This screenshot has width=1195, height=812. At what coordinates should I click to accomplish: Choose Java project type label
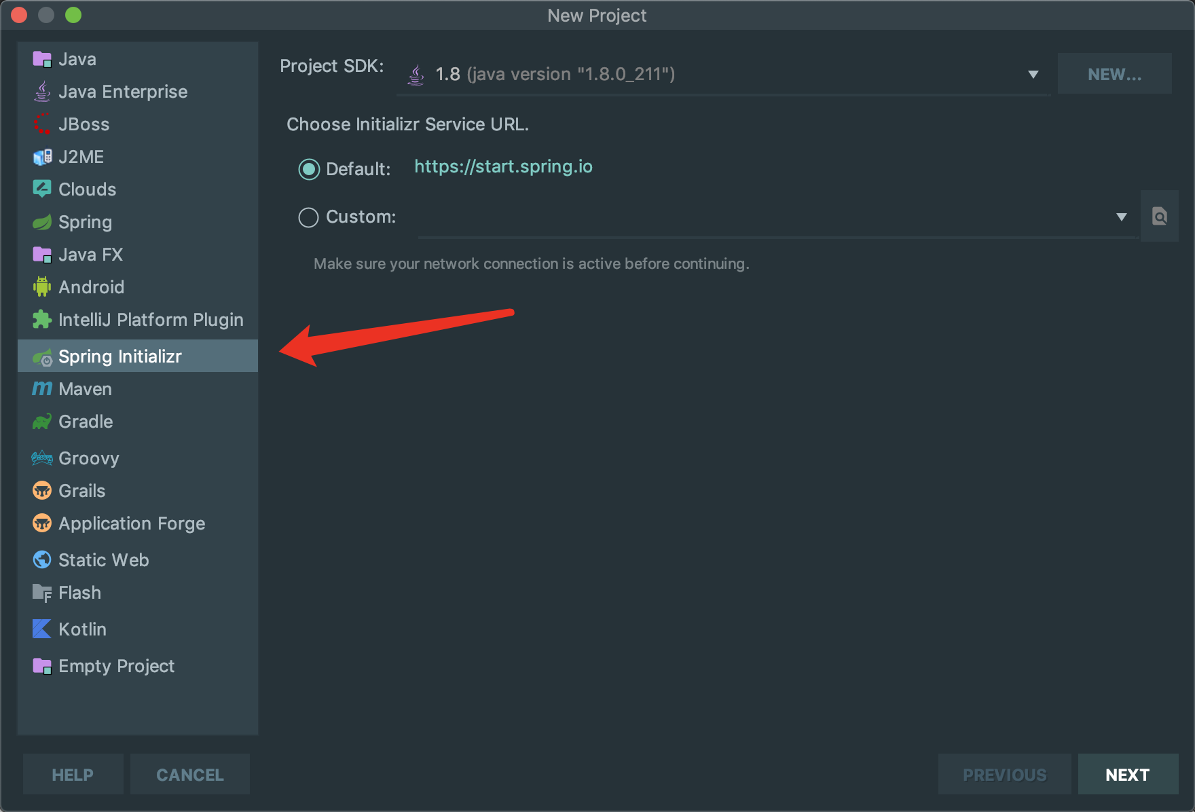pyautogui.click(x=77, y=59)
